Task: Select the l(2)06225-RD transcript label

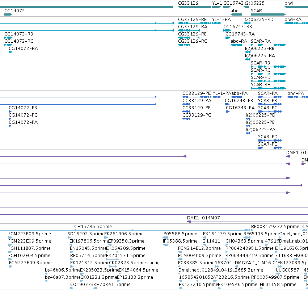Action: tap(258, 20)
